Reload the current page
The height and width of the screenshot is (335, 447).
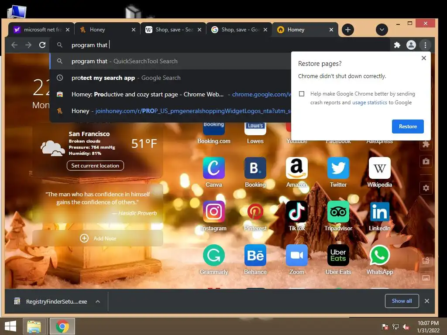[42, 45]
